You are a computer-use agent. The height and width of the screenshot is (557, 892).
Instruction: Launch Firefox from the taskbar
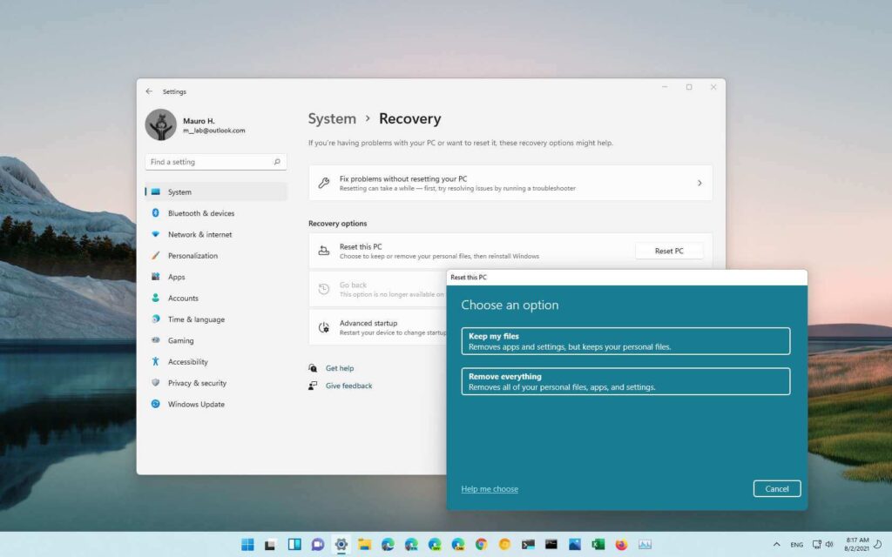[x=621, y=545]
